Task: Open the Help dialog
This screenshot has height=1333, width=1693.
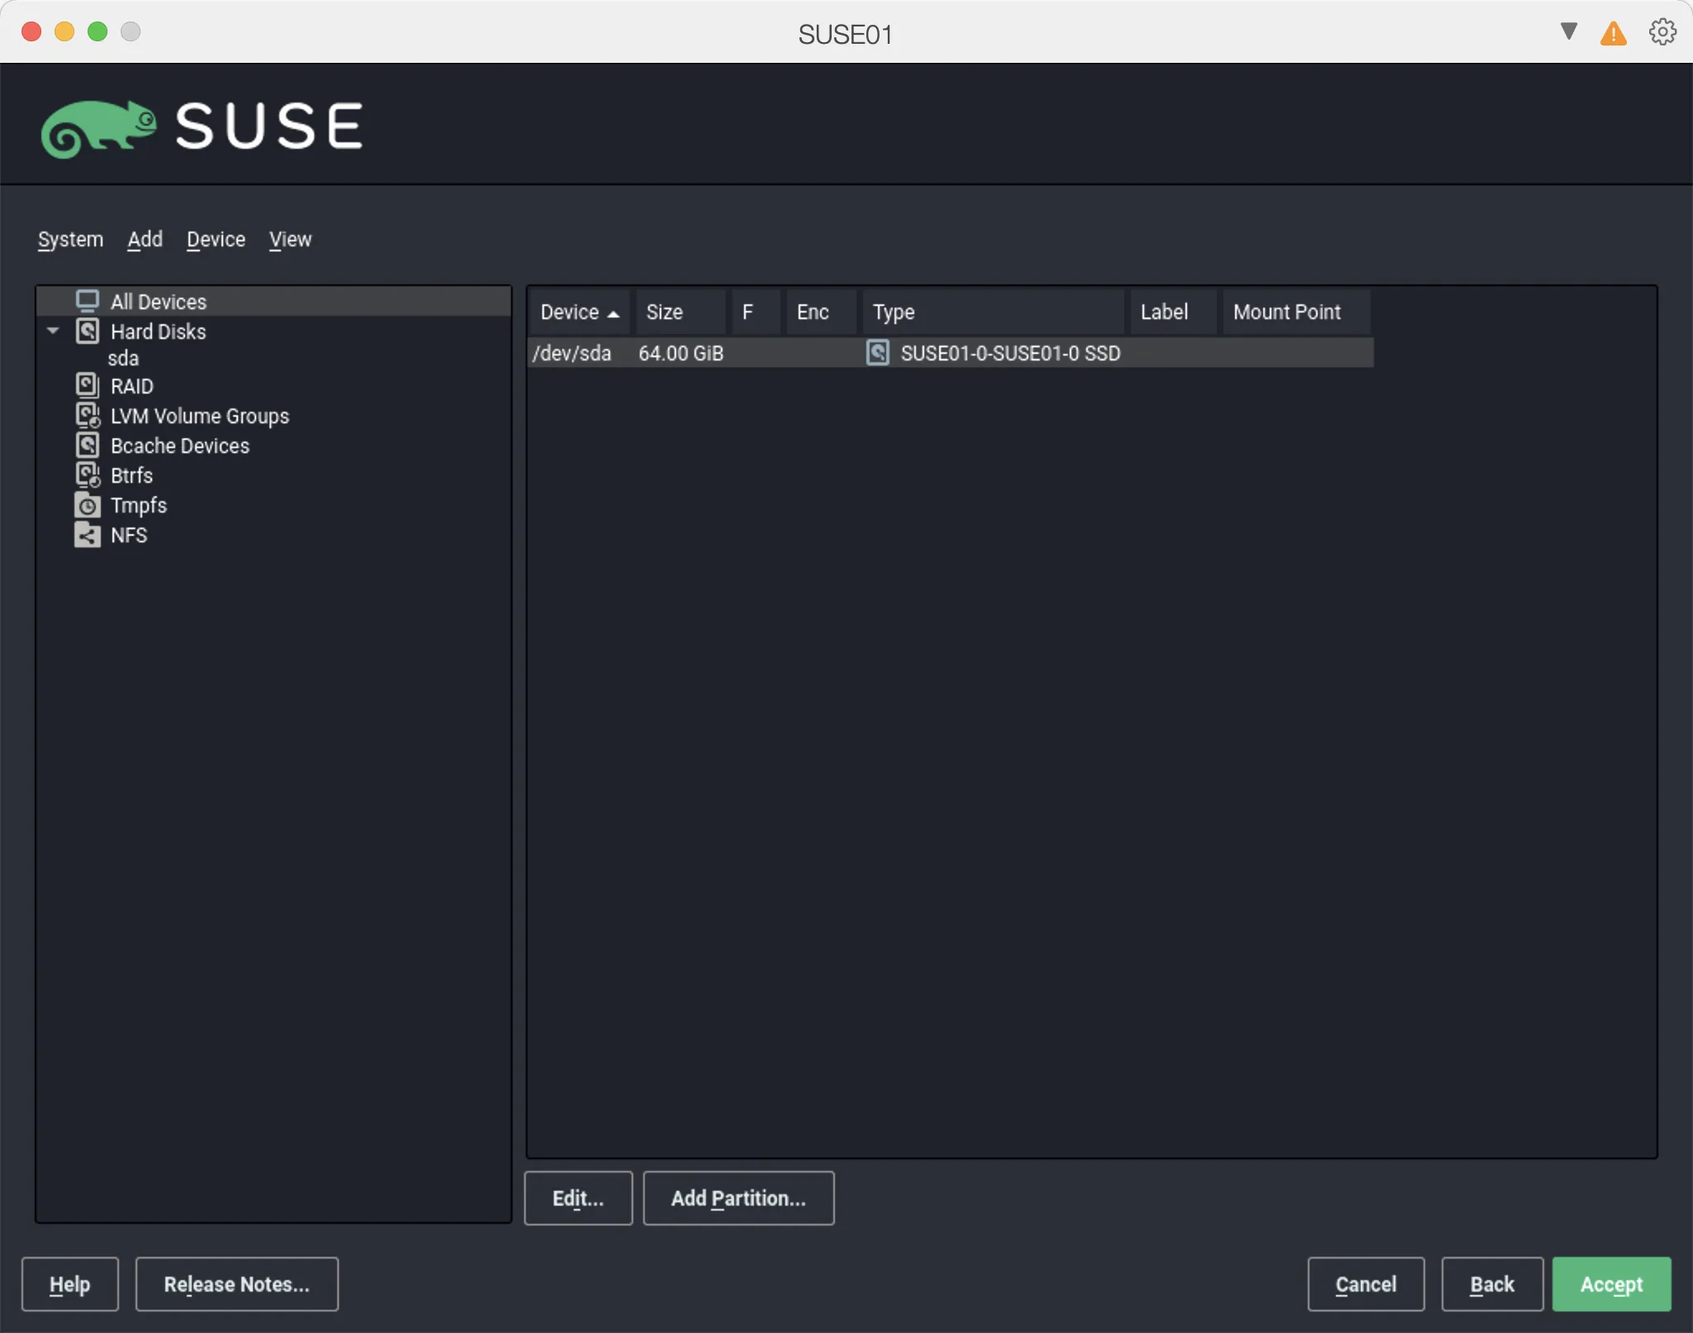Action: [x=69, y=1284]
